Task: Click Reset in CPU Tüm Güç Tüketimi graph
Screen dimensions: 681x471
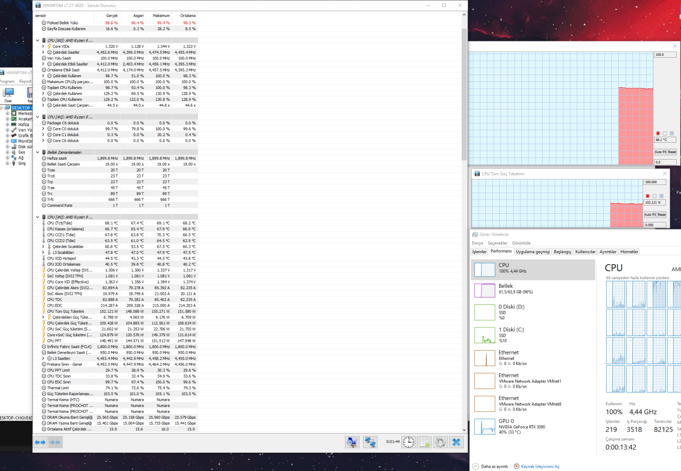Action: coord(662,215)
